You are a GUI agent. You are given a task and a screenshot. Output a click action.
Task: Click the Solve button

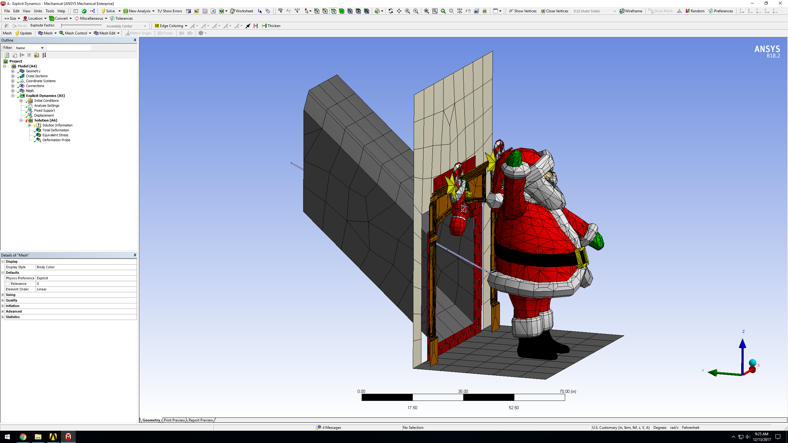[x=108, y=11]
